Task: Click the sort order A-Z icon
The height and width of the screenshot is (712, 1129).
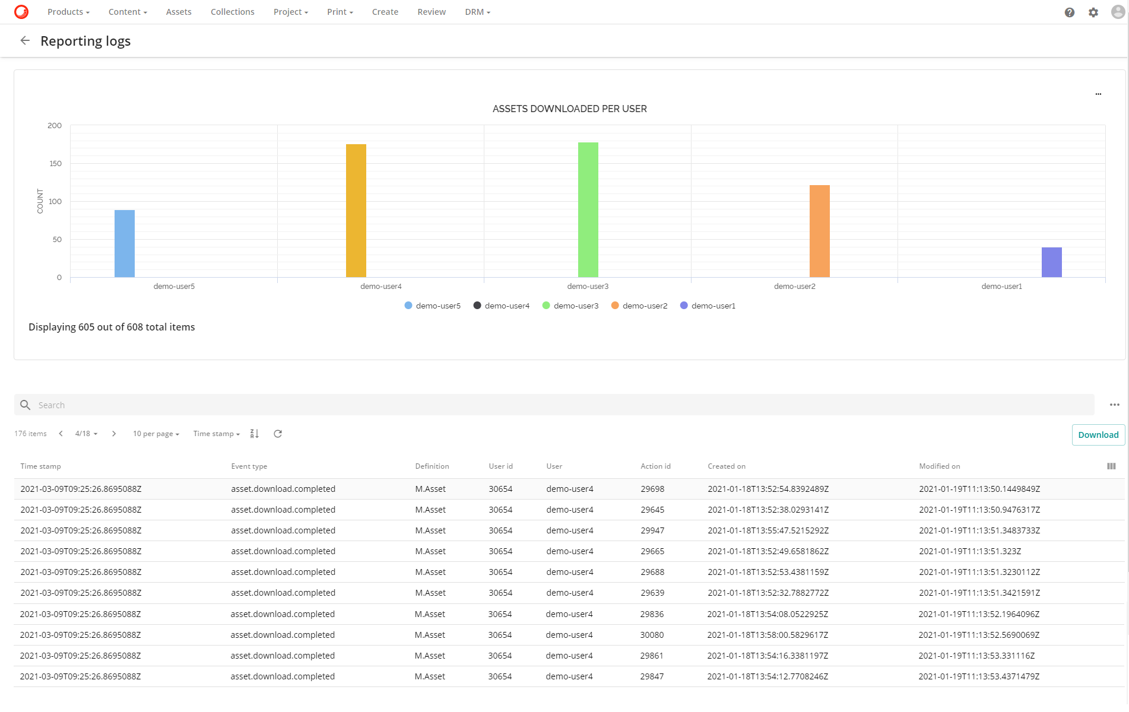Action: pyautogui.click(x=254, y=433)
